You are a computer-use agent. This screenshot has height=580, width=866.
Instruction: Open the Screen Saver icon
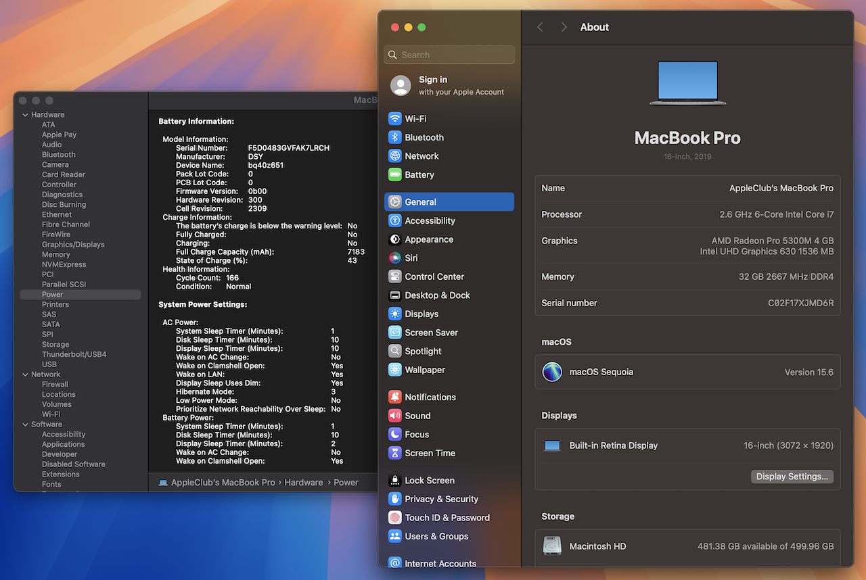click(x=395, y=333)
